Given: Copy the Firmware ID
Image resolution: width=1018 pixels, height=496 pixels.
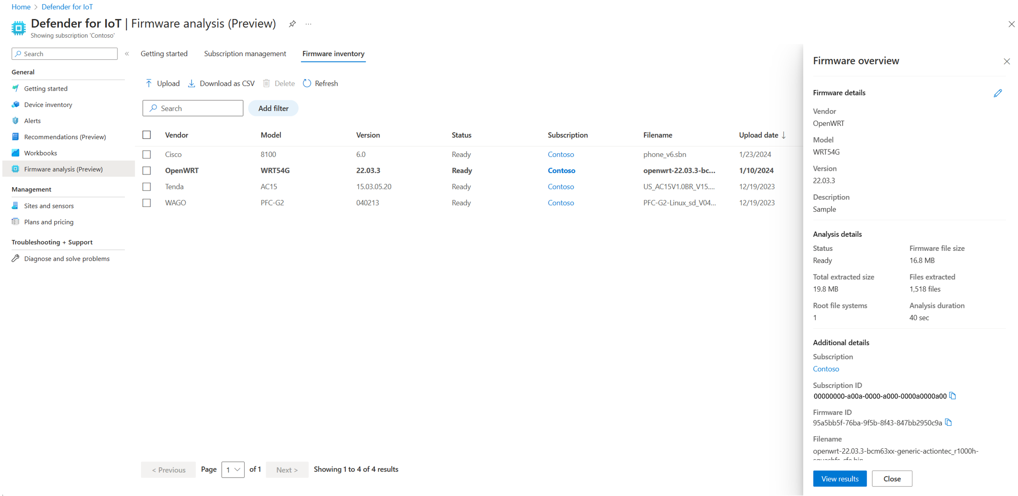Looking at the screenshot, I should 948,422.
